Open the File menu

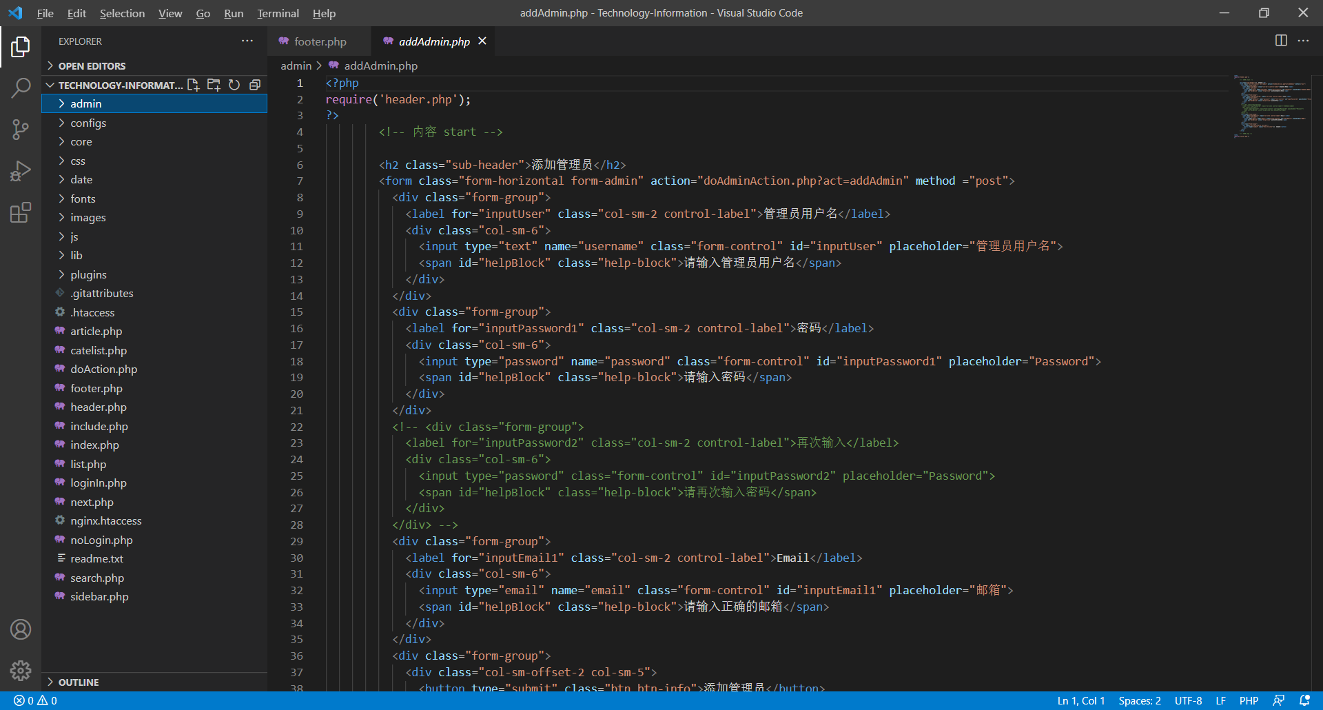(45, 13)
